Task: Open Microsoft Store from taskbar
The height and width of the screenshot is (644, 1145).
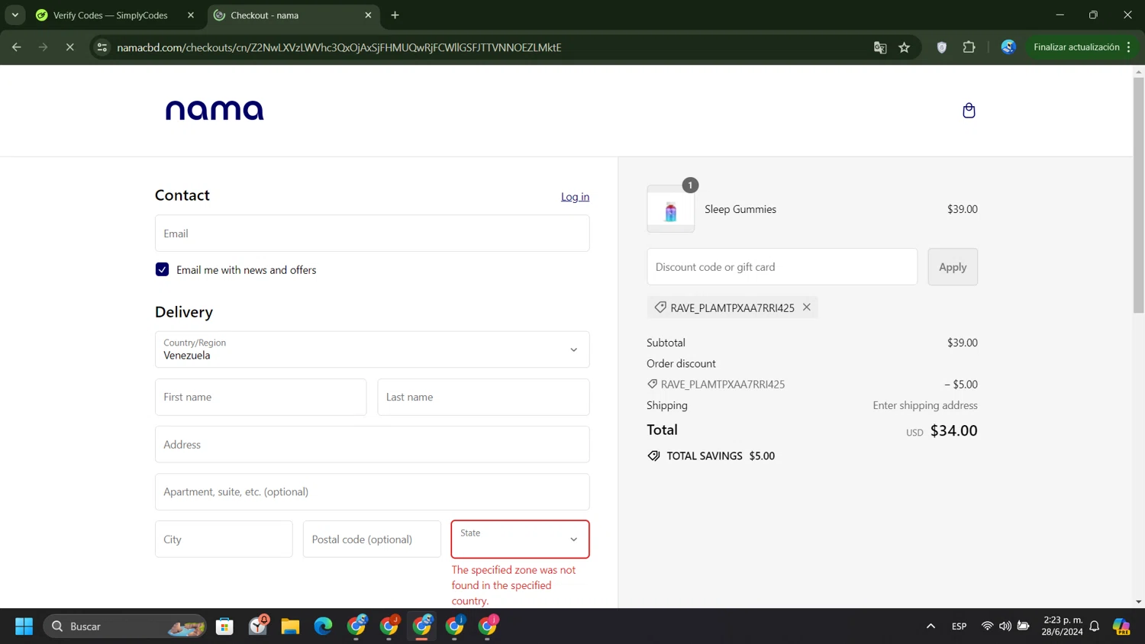Action: 224,626
